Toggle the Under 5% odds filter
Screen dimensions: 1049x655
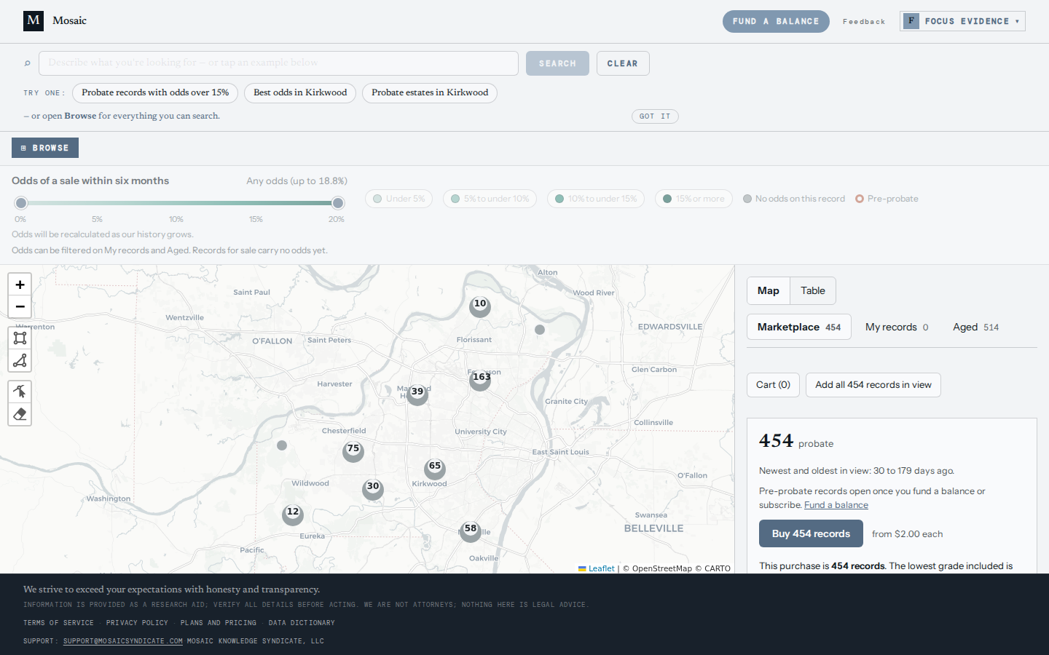click(x=398, y=199)
